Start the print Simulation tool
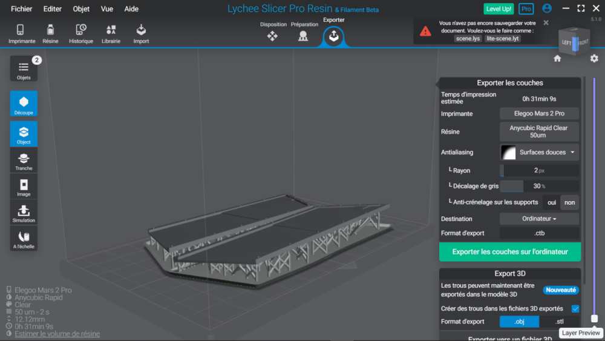Image resolution: width=605 pixels, height=341 pixels. click(x=24, y=213)
